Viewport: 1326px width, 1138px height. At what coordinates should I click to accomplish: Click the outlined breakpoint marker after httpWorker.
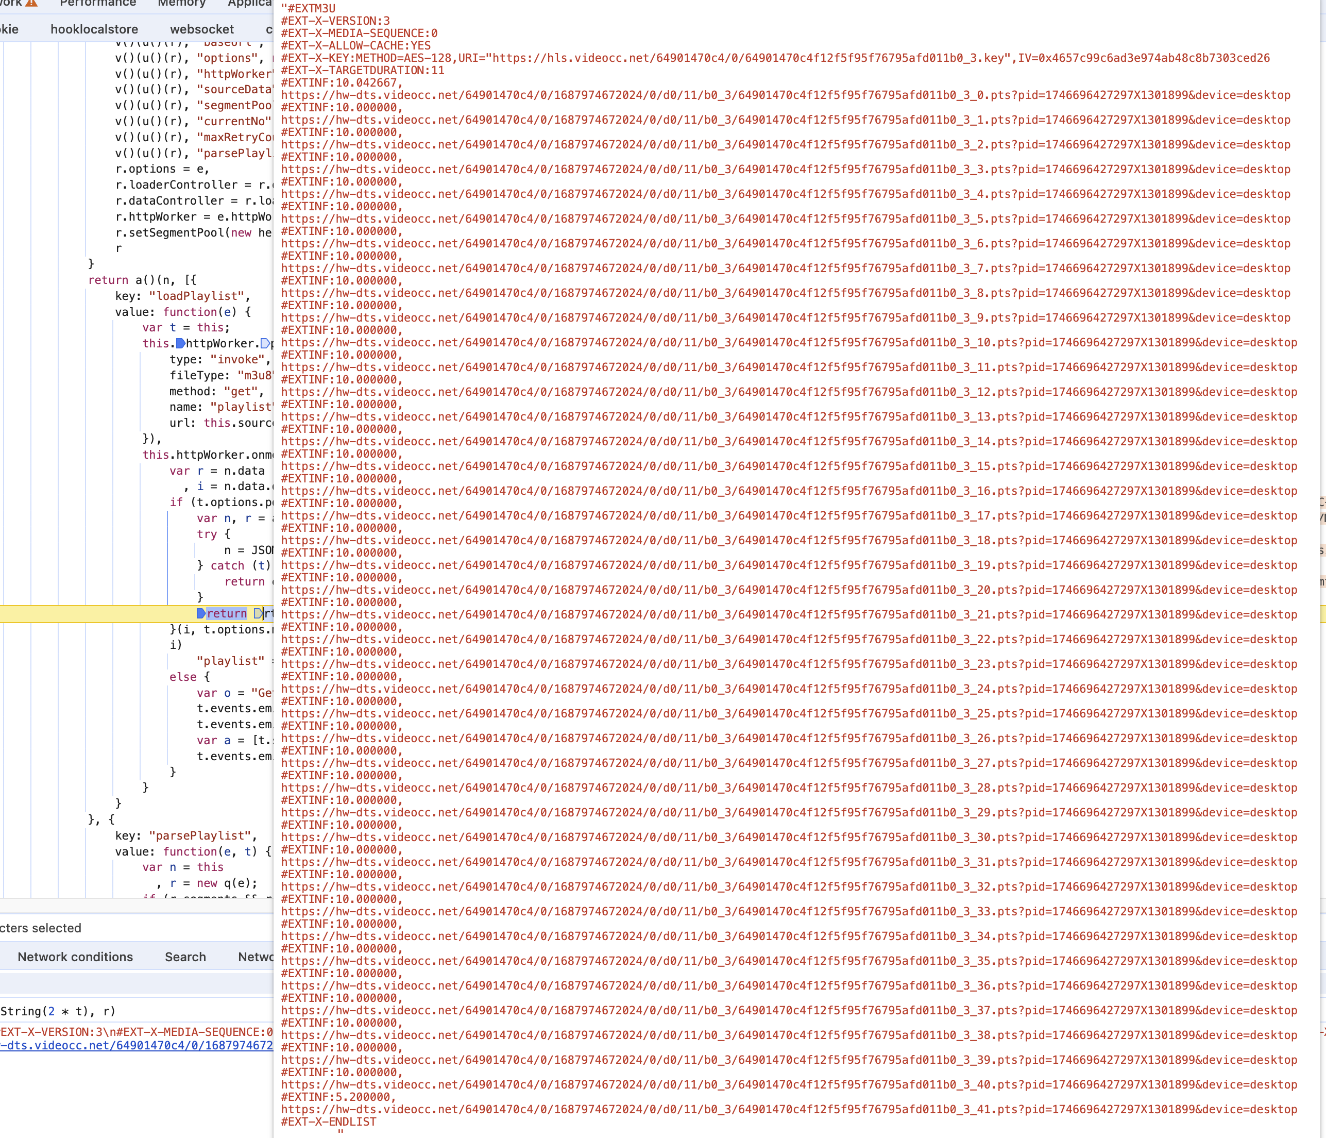[x=265, y=343]
